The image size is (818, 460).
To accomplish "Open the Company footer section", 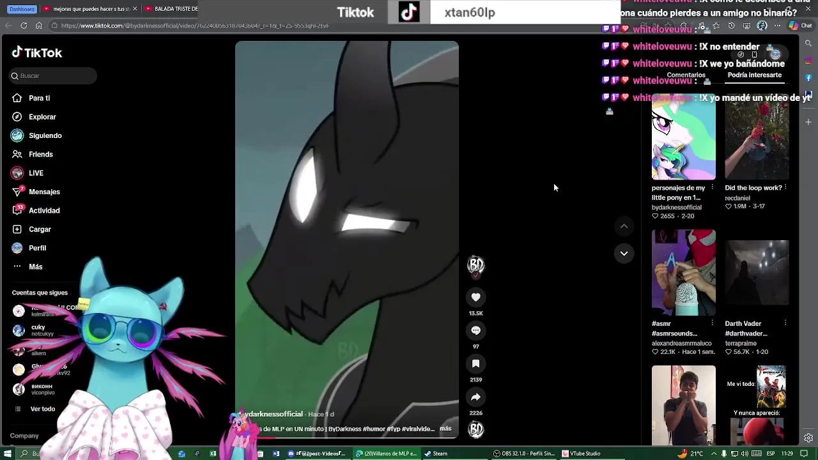I will click(24, 436).
